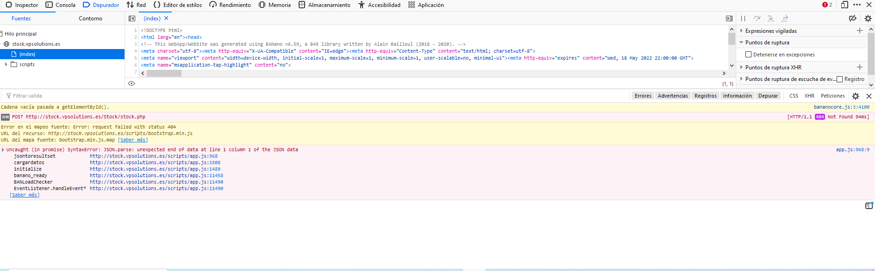Deactivate all breakpoints icon
Image resolution: width=882 pixels, height=271 pixels.
point(852,18)
